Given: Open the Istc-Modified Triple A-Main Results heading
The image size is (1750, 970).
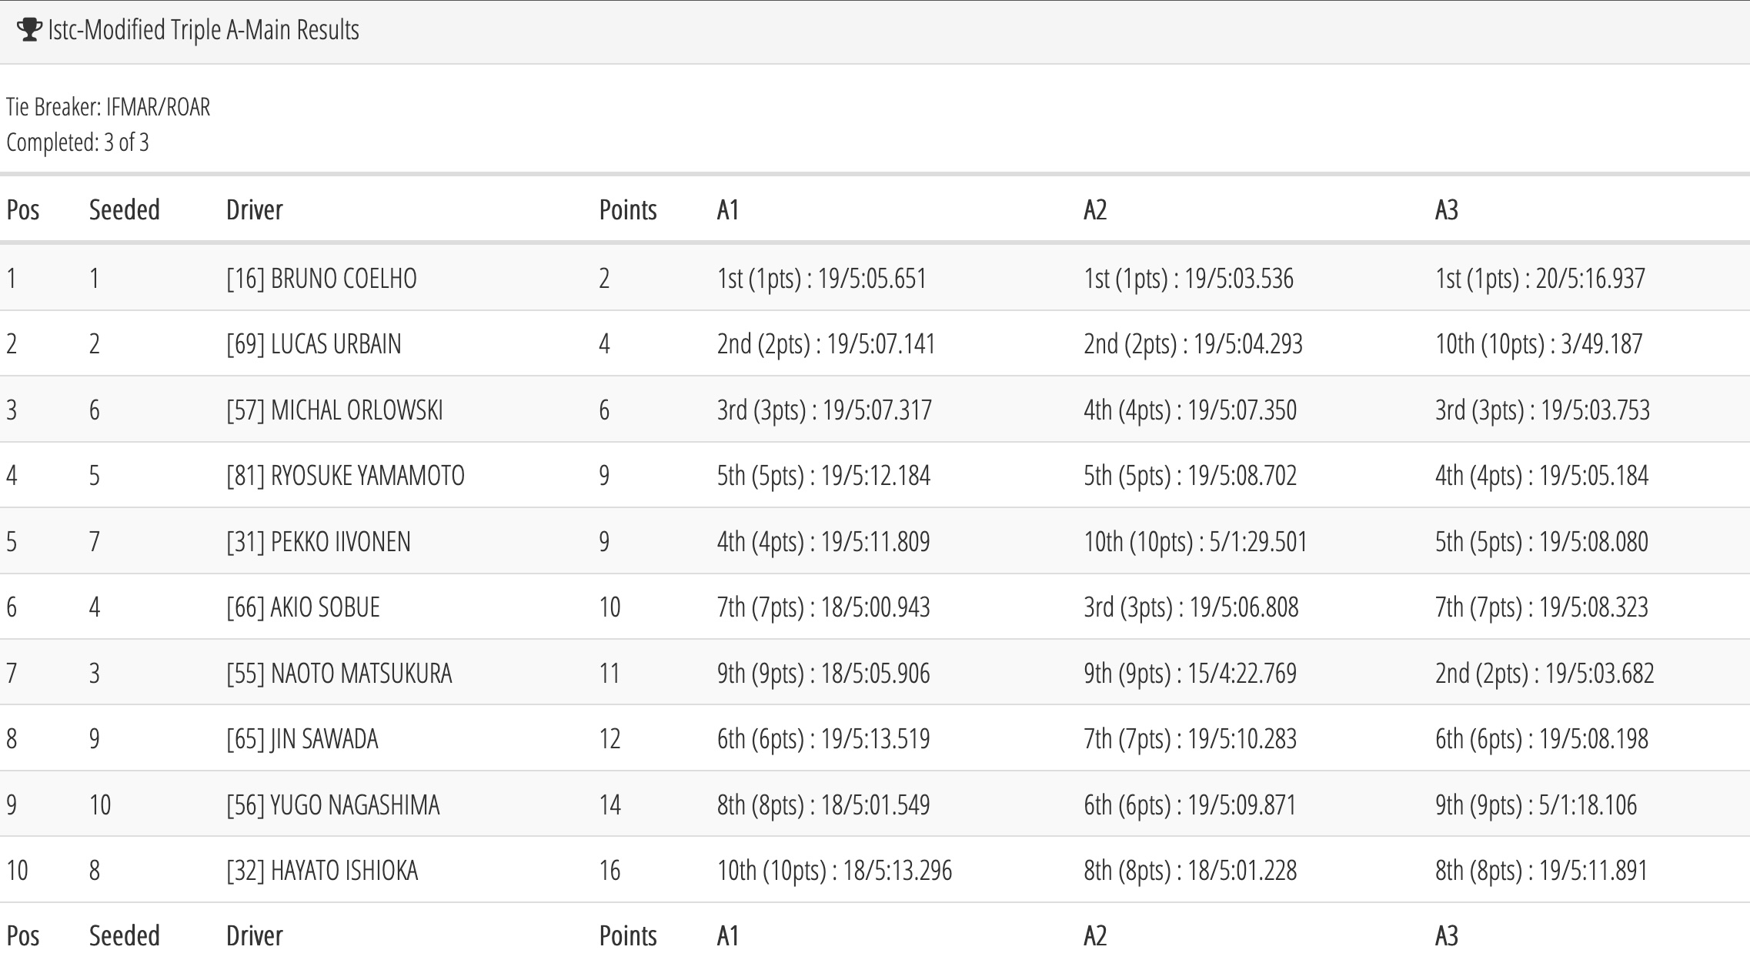Looking at the screenshot, I should 203,30.
